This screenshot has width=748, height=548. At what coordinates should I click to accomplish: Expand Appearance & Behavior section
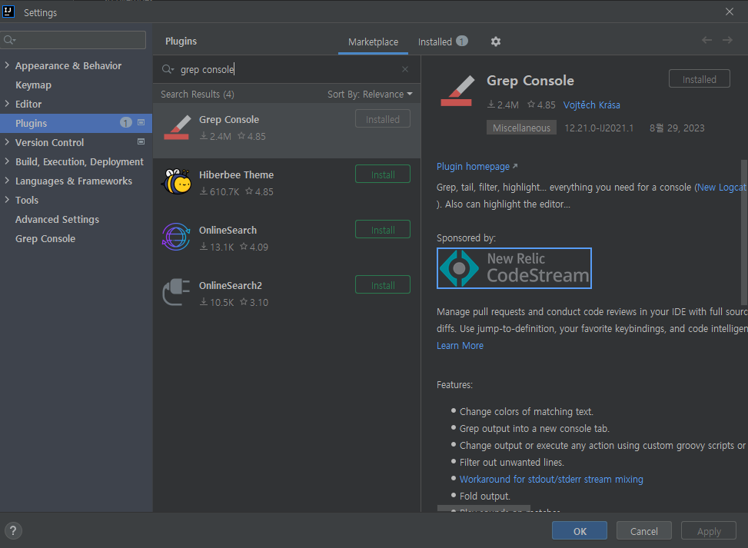7,65
